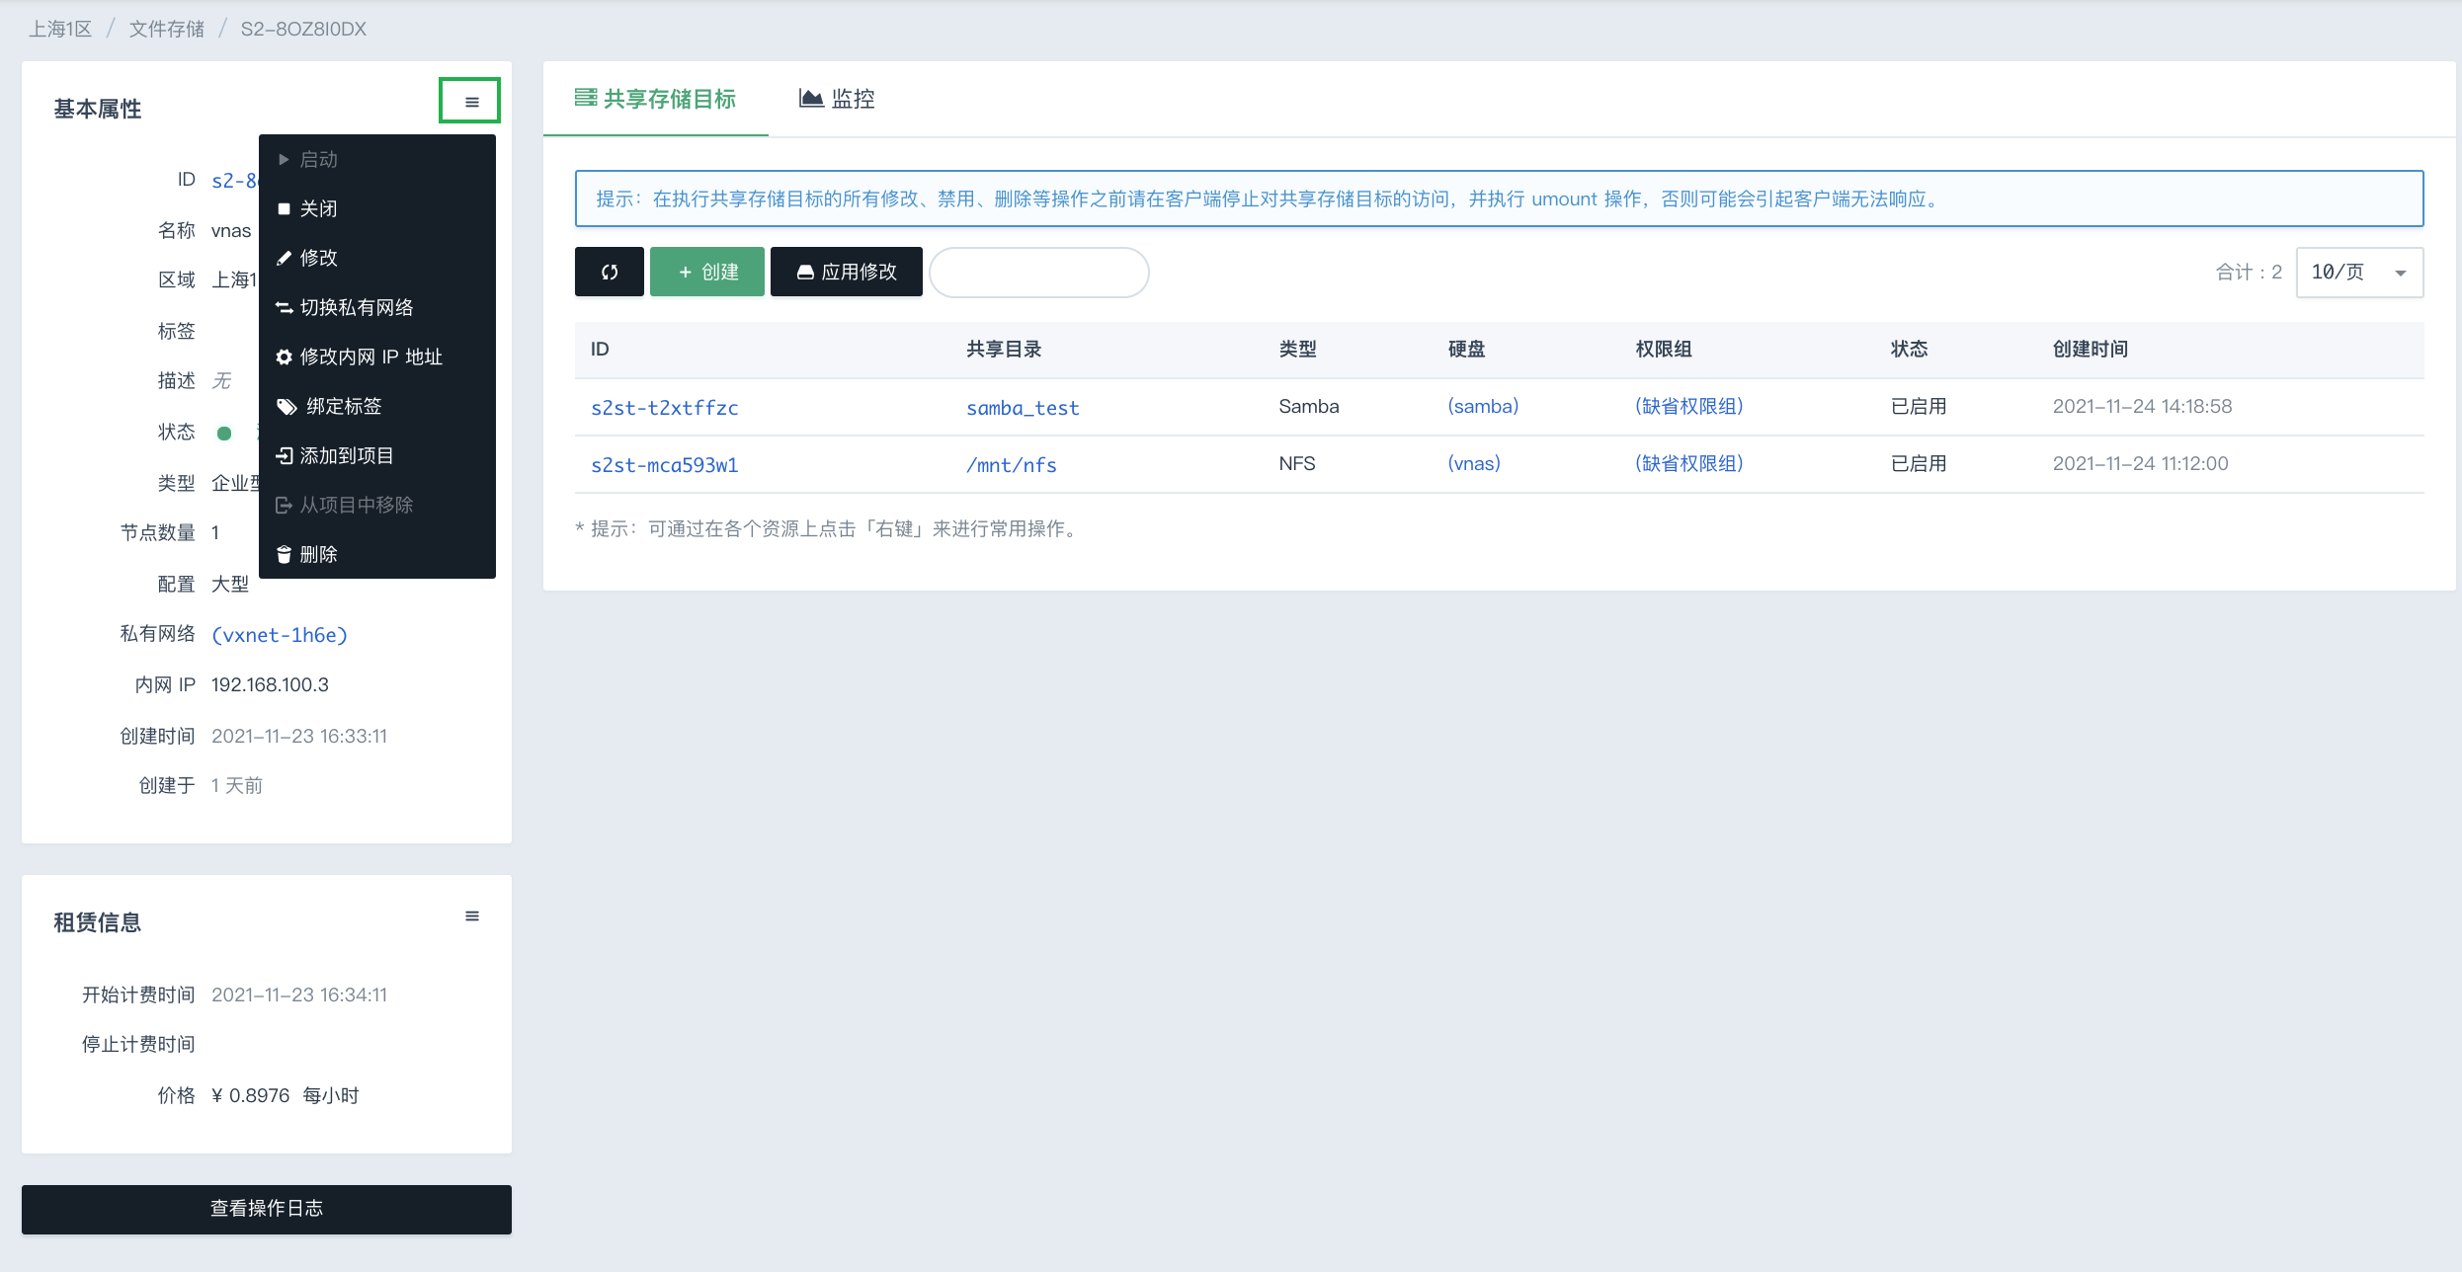The height and width of the screenshot is (1272, 2462).
Task: Open share target s2st-t2xtffzc link
Action: tap(664, 408)
